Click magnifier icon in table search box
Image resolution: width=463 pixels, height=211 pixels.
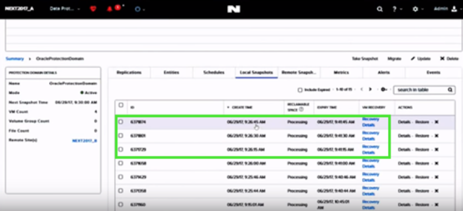(x=450, y=89)
